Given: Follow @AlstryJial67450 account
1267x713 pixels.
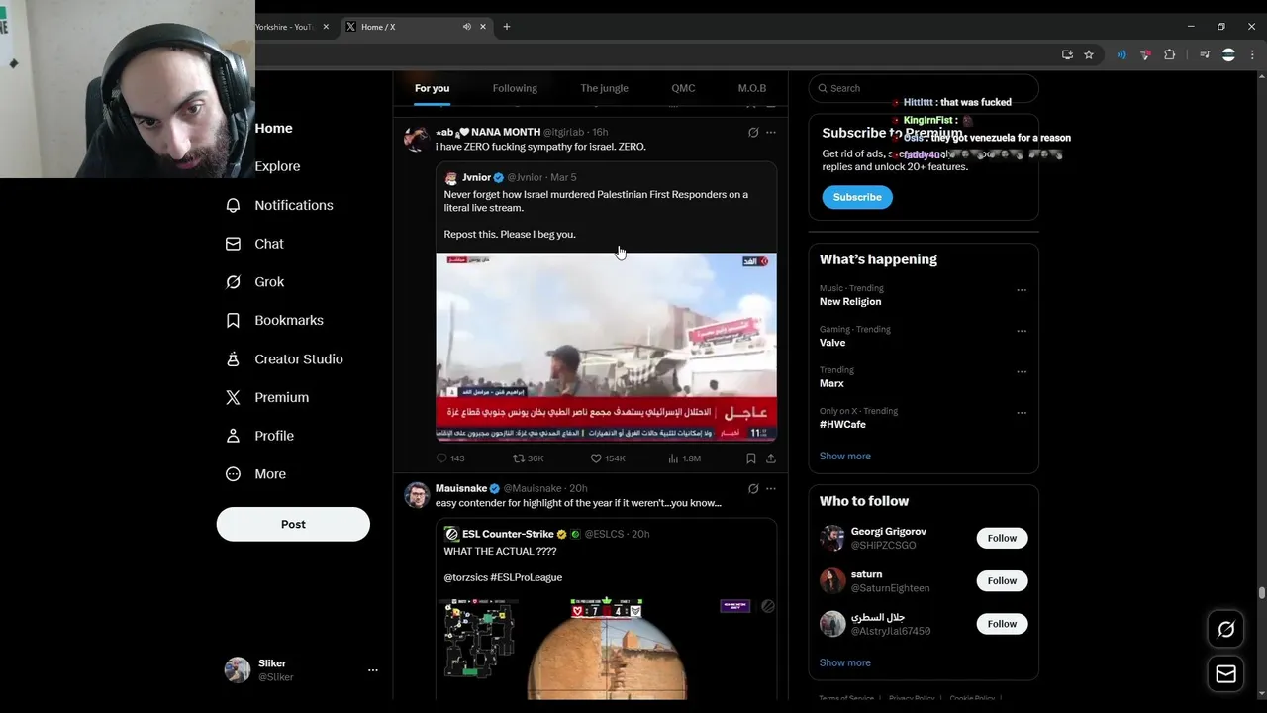Looking at the screenshot, I should (1002, 623).
